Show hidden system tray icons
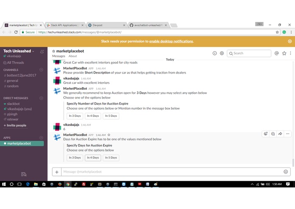This screenshot has height=209, width=295. coord(252,184)
